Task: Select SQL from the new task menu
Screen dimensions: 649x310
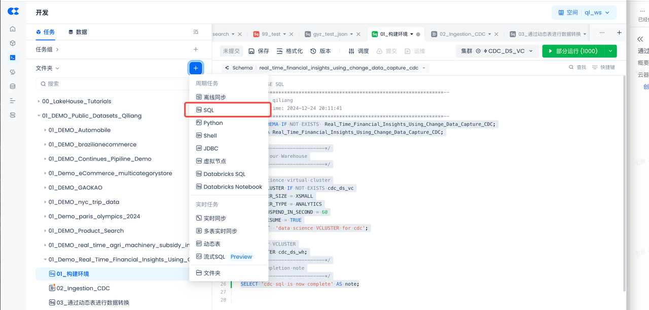Action: [x=209, y=110]
